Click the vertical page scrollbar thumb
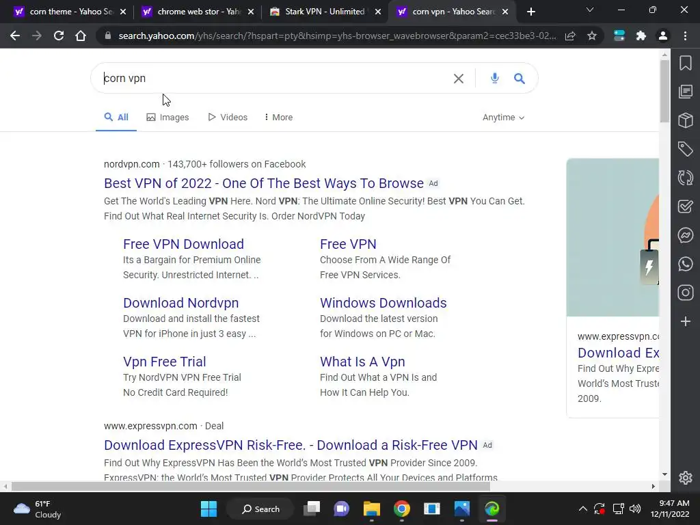Viewport: 700px width, 525px height. pyautogui.click(x=664, y=91)
